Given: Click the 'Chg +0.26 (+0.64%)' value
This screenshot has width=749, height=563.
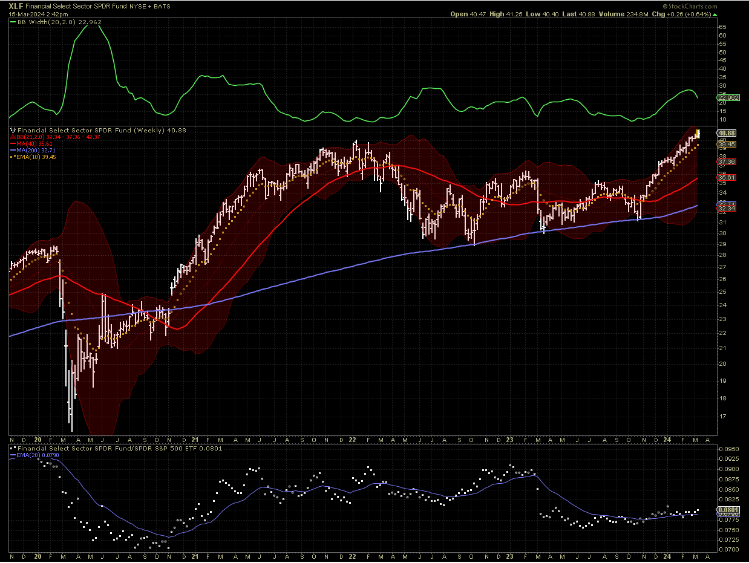Looking at the screenshot, I should coord(681,13).
